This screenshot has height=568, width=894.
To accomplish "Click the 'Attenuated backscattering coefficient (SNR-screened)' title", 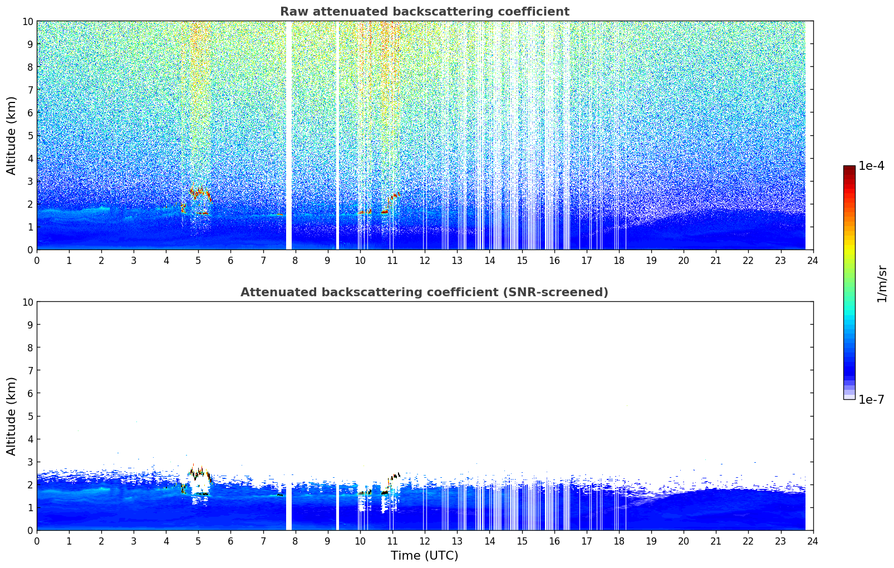I will (424, 292).
